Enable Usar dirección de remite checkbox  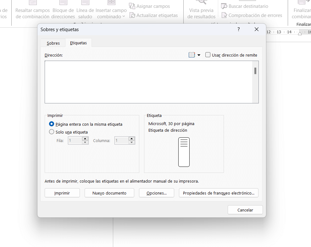point(208,55)
